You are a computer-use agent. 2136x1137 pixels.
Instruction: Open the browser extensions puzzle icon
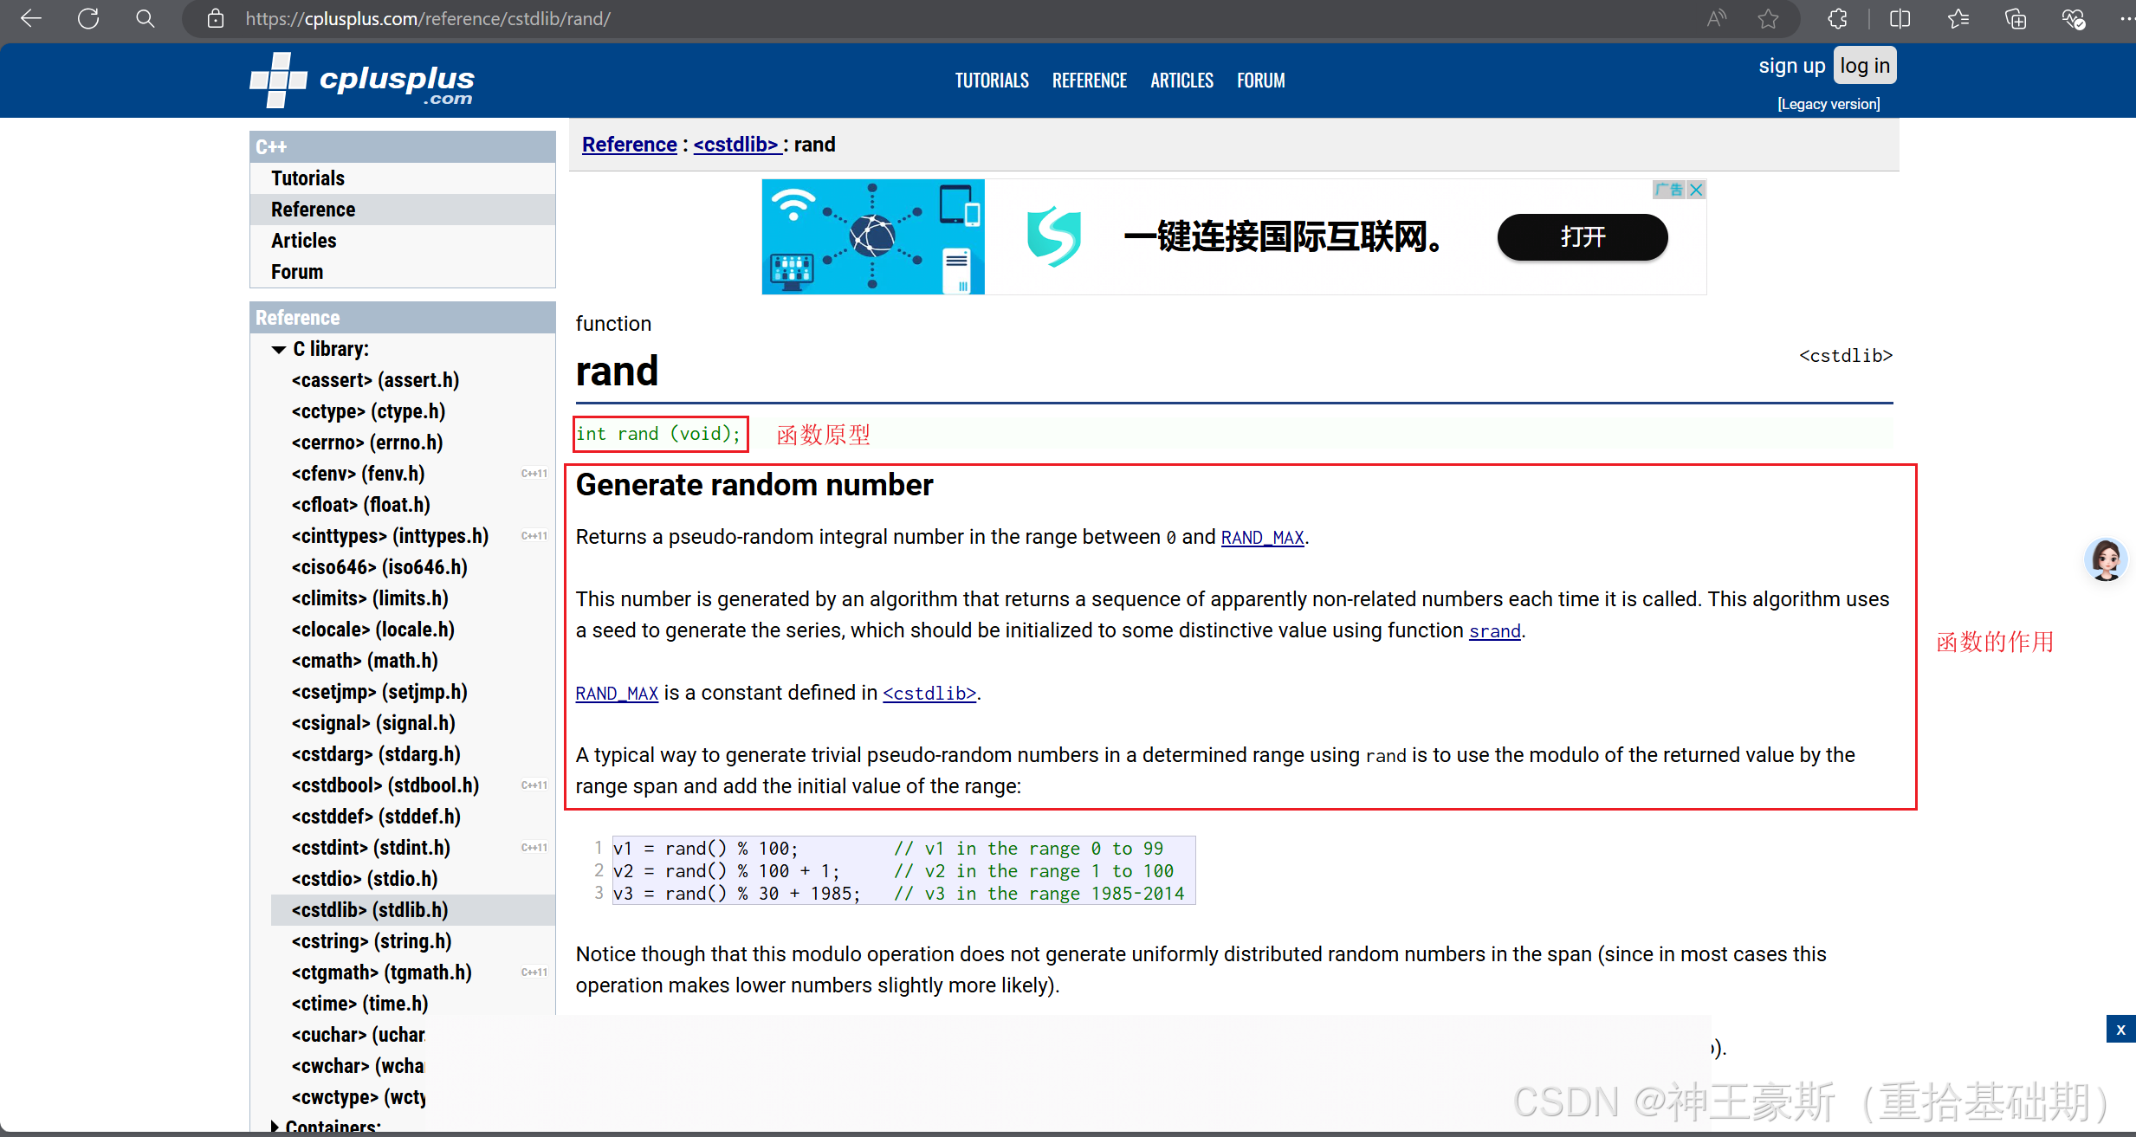click(x=1837, y=18)
